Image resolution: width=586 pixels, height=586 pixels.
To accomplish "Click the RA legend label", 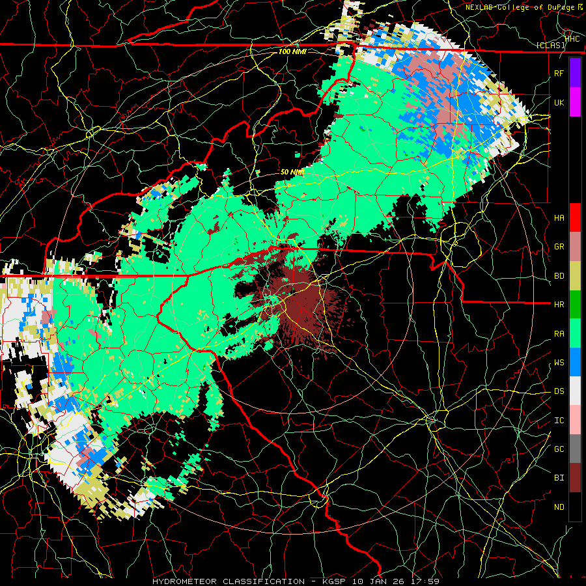I will pyautogui.click(x=559, y=334).
